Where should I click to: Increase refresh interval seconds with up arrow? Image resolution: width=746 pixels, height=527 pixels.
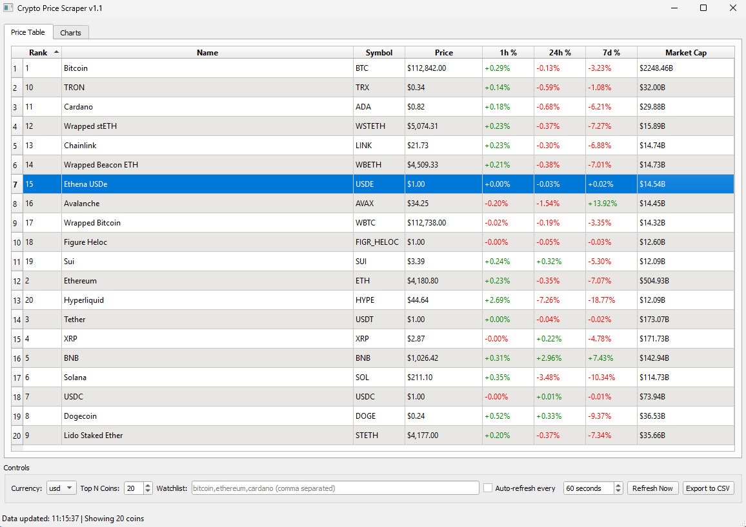point(618,485)
